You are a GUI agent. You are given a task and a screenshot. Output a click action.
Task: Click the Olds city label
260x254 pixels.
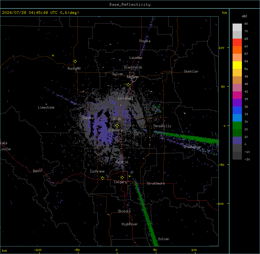pyautogui.click(x=117, y=119)
